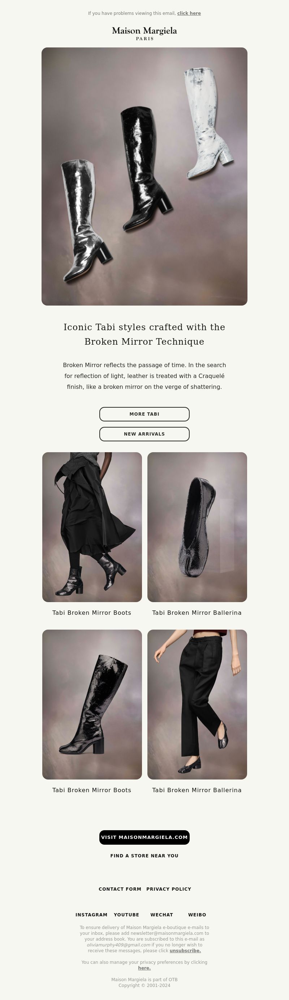Select first Tabi Broken Mirror Ballerina caption
This screenshot has height=1000, width=289.
point(197,613)
